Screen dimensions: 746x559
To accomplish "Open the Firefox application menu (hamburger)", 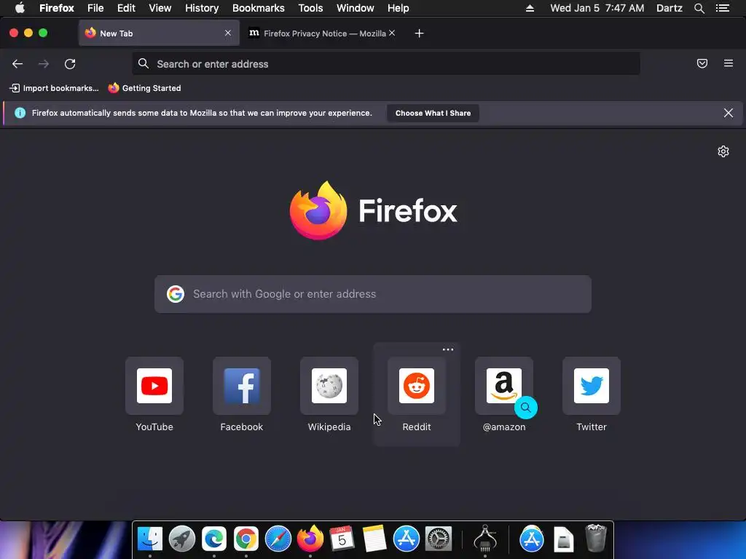I will tap(728, 63).
